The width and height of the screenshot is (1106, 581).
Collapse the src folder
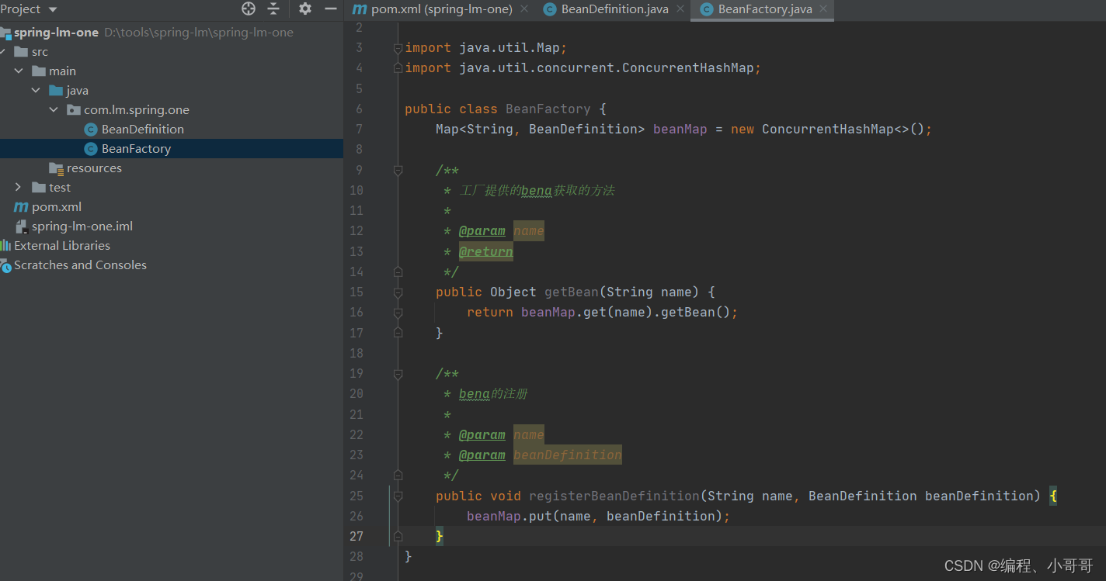pos(3,51)
